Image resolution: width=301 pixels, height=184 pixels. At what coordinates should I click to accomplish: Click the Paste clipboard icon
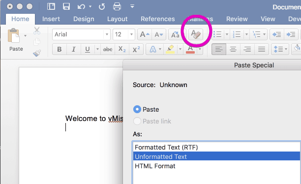[x=13, y=35]
